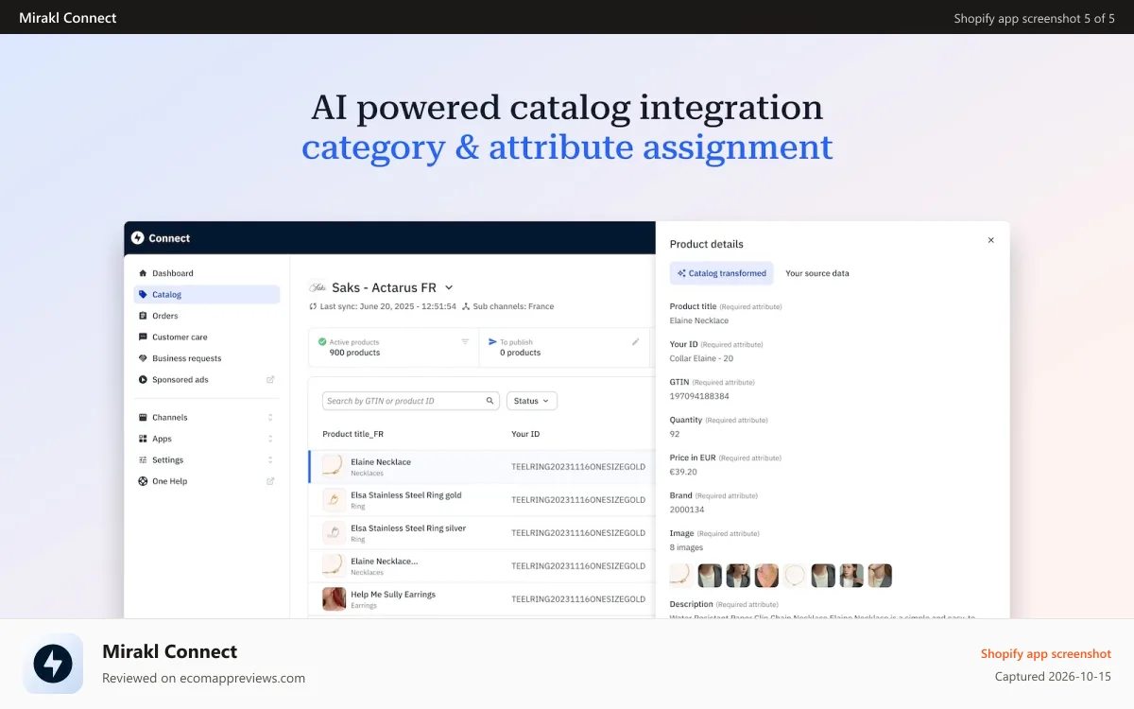Viewport: 1134px width, 709px height.
Task: Switch to the Your source data tab
Action: click(x=817, y=273)
